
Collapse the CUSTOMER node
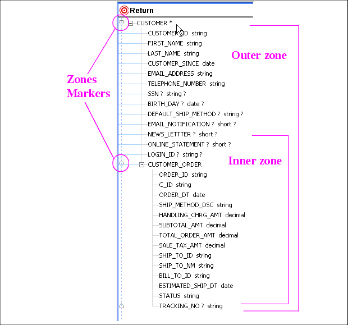[131, 24]
